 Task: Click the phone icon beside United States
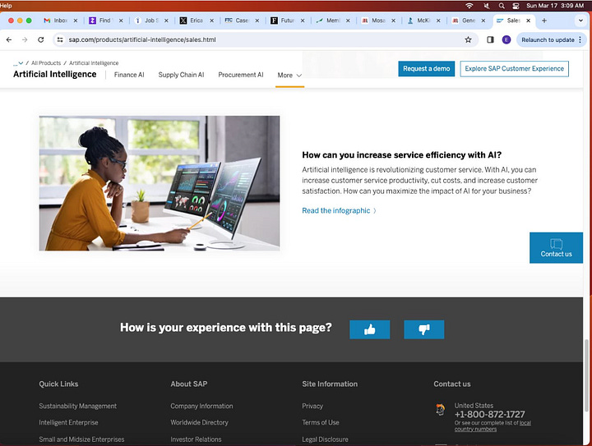(x=440, y=409)
